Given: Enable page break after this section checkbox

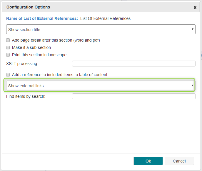Looking at the screenshot, I should [8, 40].
